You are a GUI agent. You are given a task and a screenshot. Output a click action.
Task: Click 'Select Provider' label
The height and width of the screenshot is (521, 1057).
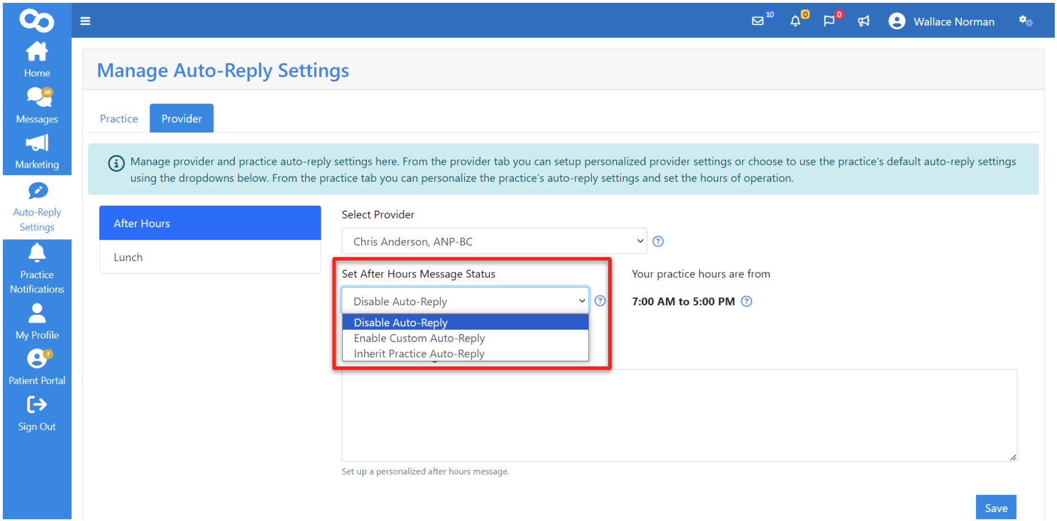(x=378, y=215)
